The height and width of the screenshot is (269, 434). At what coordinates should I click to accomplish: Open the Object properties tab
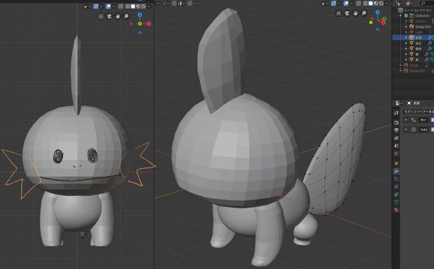[396, 163]
